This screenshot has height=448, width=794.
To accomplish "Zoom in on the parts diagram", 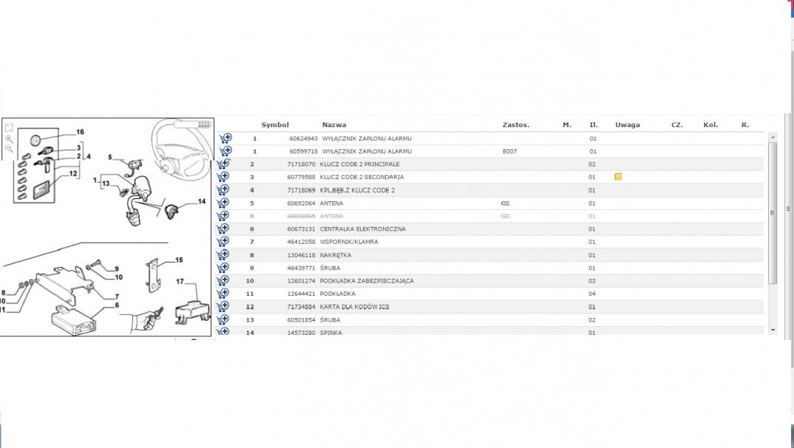I will [x=9, y=139].
